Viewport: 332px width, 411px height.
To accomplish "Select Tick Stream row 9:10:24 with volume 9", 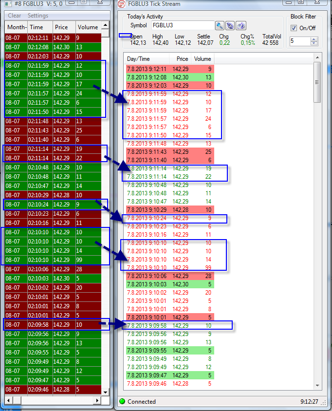I will pyautogui.click(x=170, y=218).
